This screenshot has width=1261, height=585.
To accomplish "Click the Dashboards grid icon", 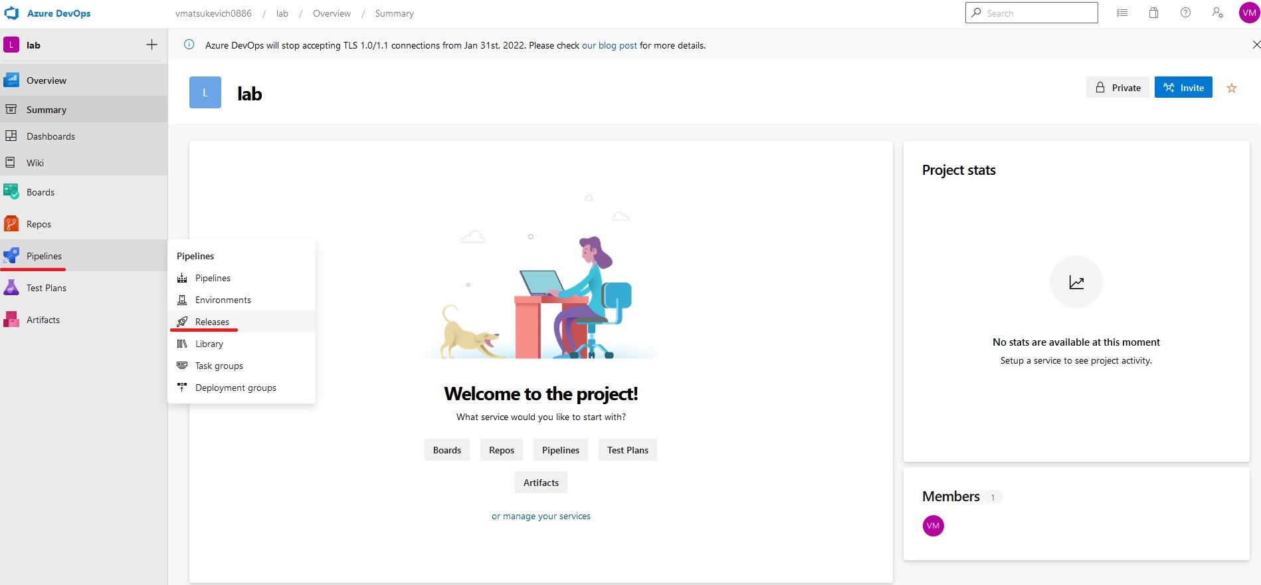I will click(x=11, y=136).
